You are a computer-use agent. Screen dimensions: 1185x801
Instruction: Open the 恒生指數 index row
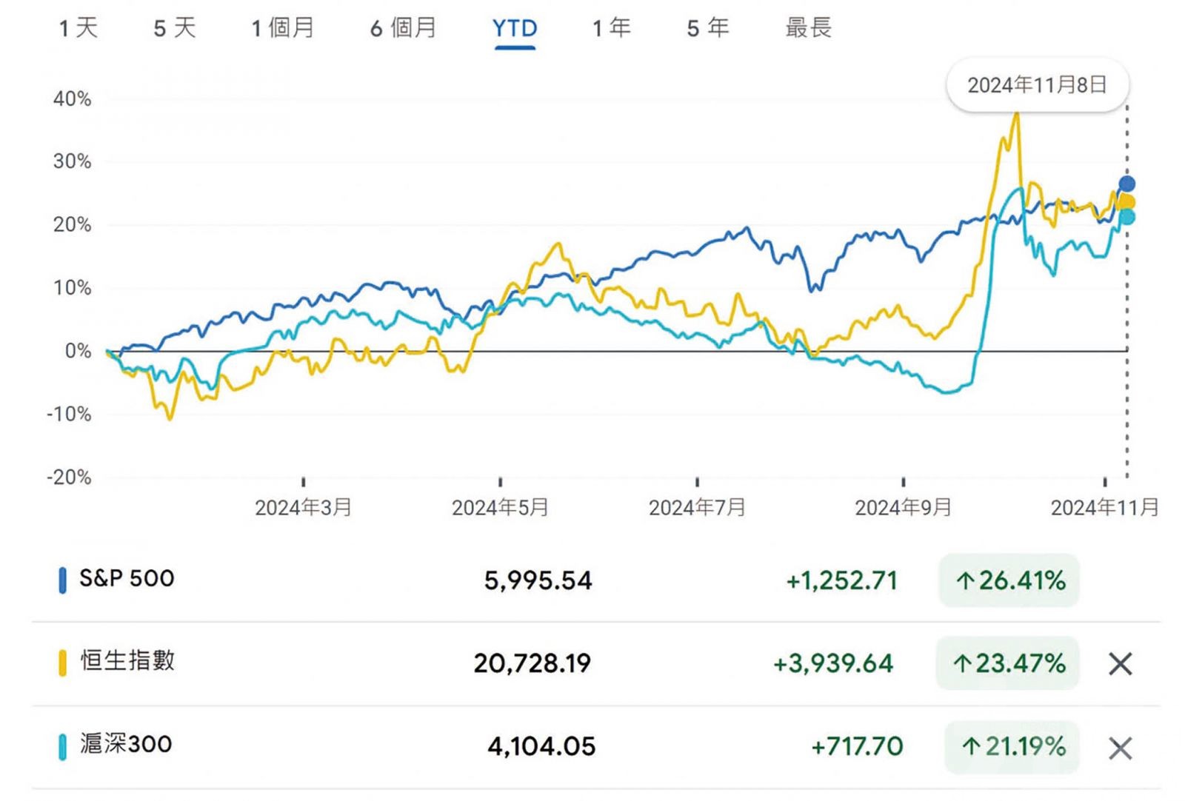(x=596, y=664)
